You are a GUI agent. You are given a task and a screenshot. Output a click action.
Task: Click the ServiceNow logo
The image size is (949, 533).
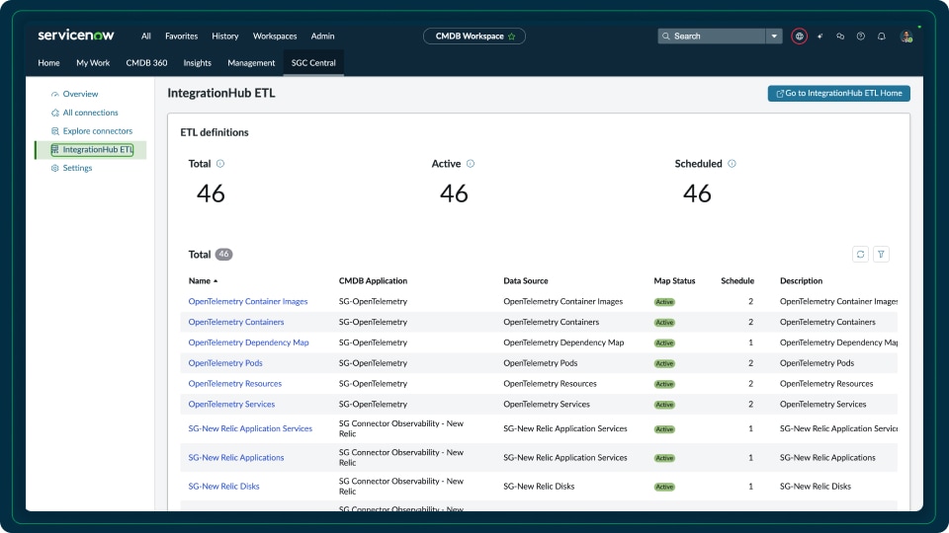click(x=76, y=36)
